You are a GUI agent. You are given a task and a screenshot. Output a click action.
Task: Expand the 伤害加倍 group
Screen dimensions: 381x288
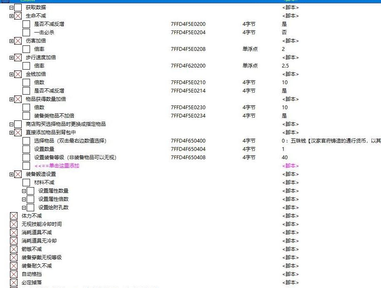(11, 41)
